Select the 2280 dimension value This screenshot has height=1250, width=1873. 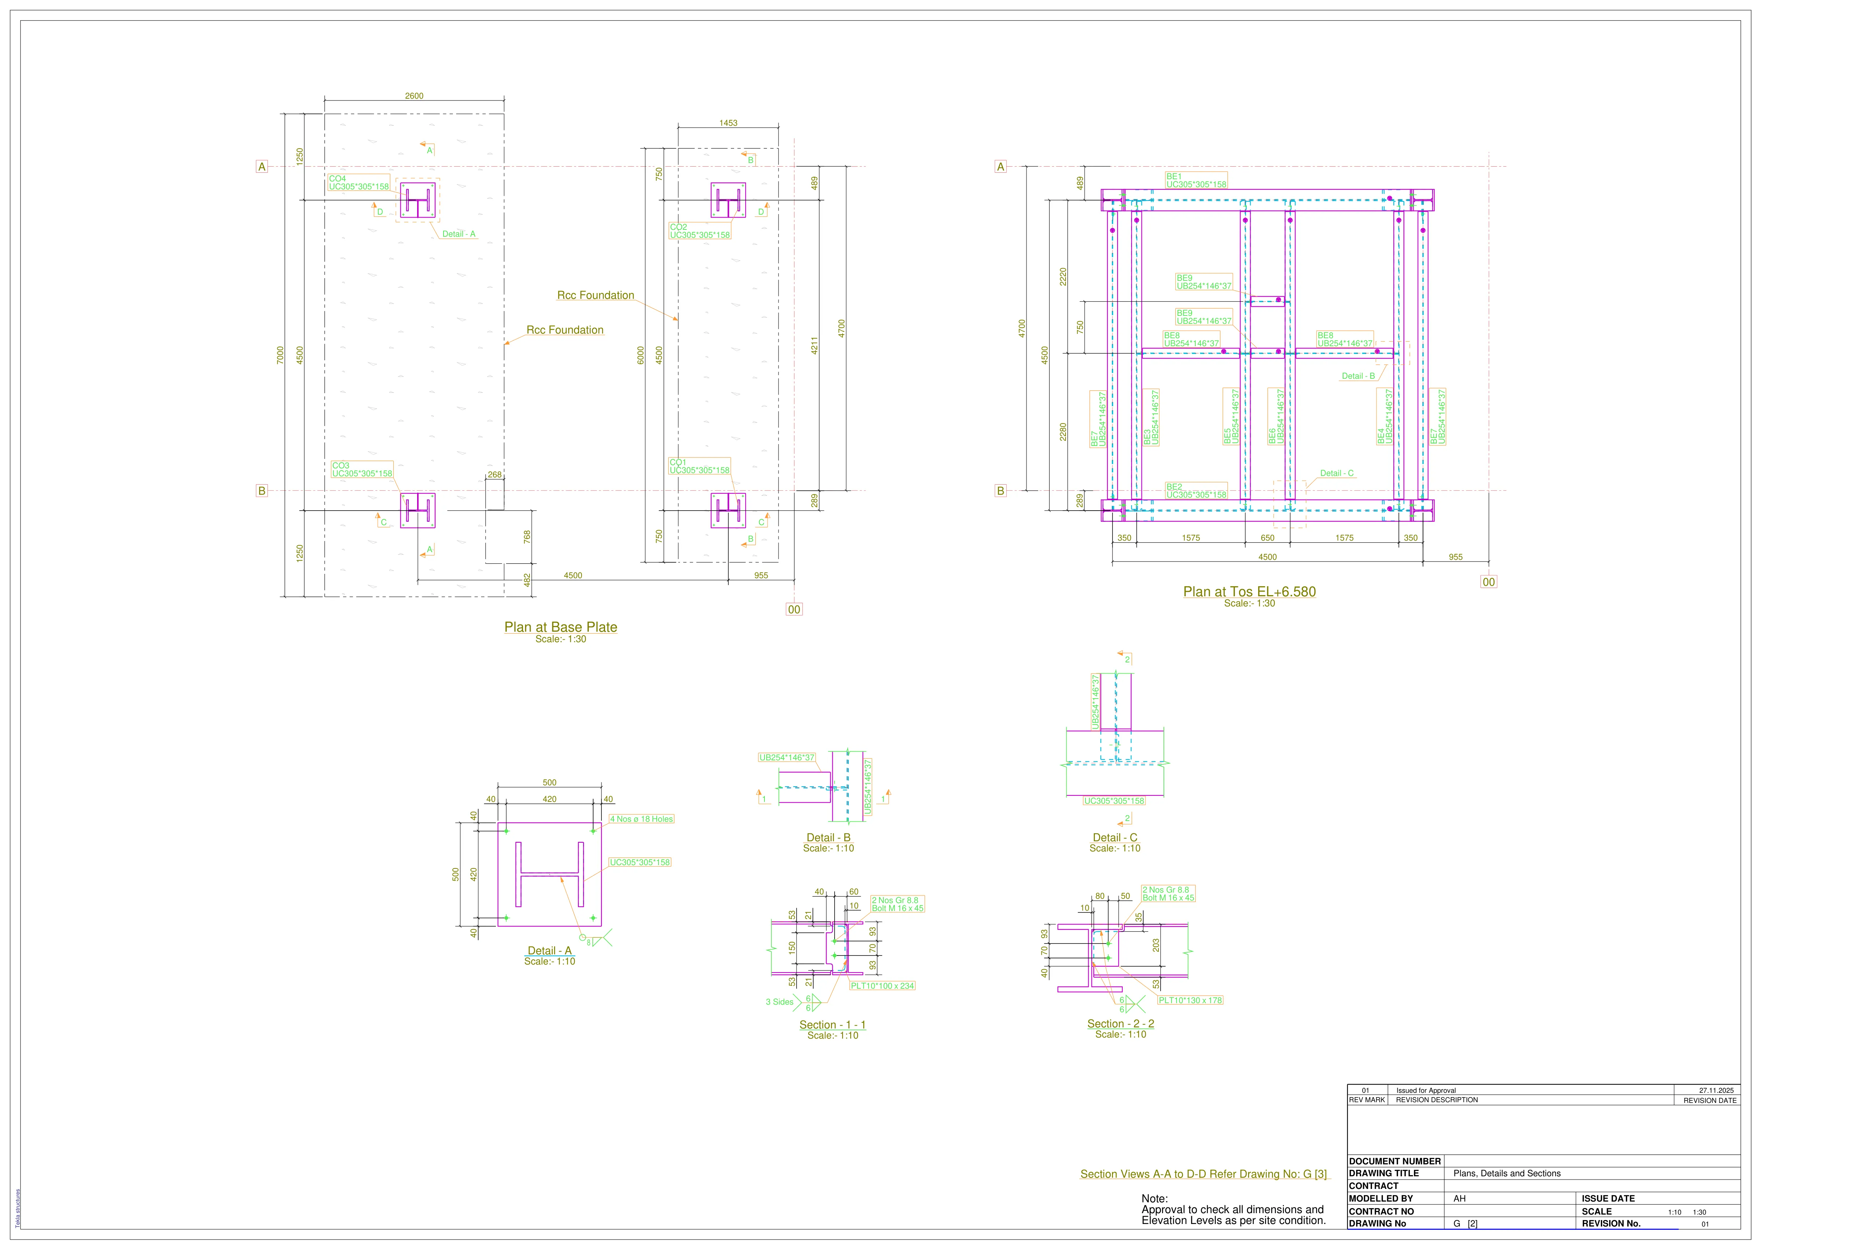pos(1063,431)
